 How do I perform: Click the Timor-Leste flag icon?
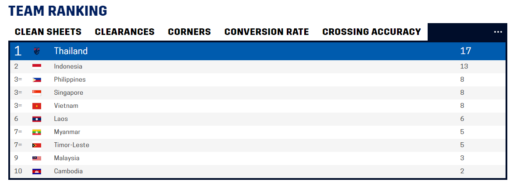coord(37,145)
